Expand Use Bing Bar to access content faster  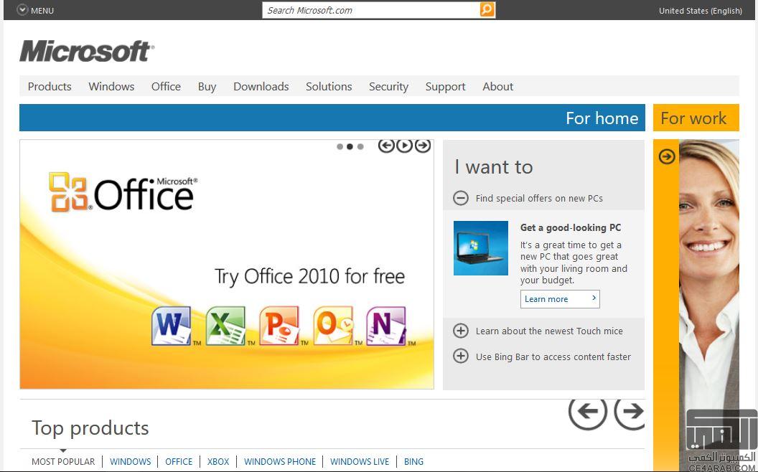[461, 357]
